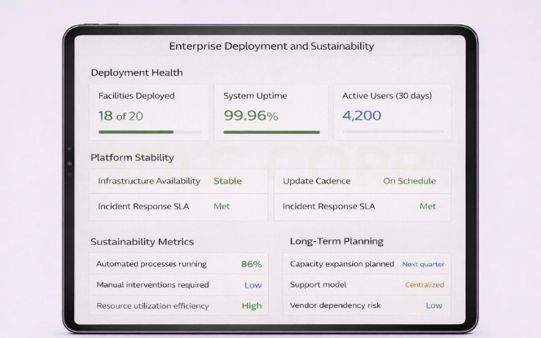The height and width of the screenshot is (338, 541).
Task: Click the System Uptime progress bar
Action: click(x=271, y=132)
